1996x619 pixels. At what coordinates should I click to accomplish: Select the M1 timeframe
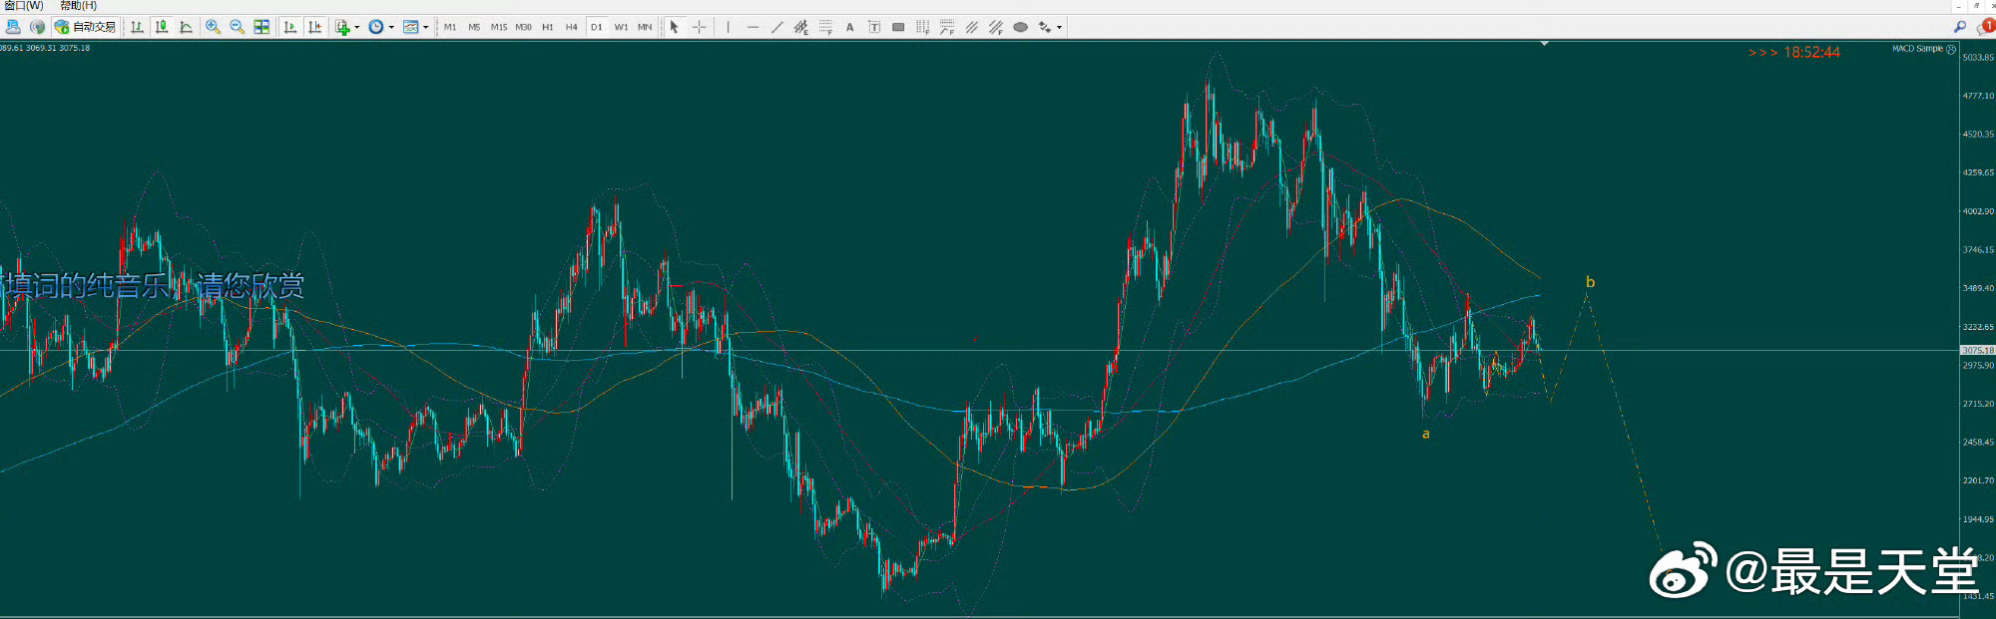pos(450,27)
